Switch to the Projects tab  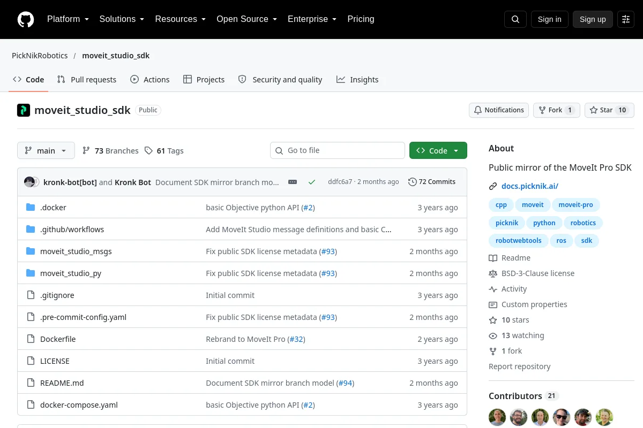[204, 80]
